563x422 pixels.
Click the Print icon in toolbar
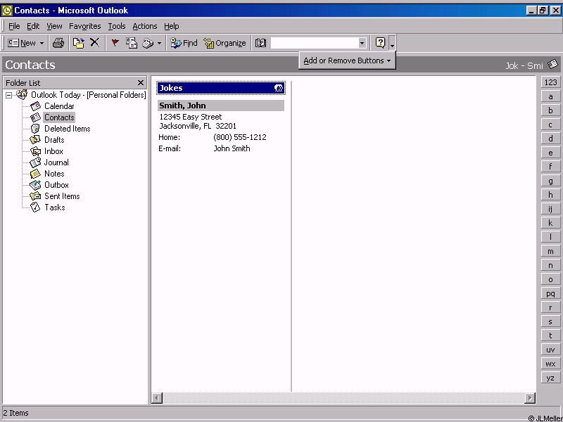pos(58,43)
